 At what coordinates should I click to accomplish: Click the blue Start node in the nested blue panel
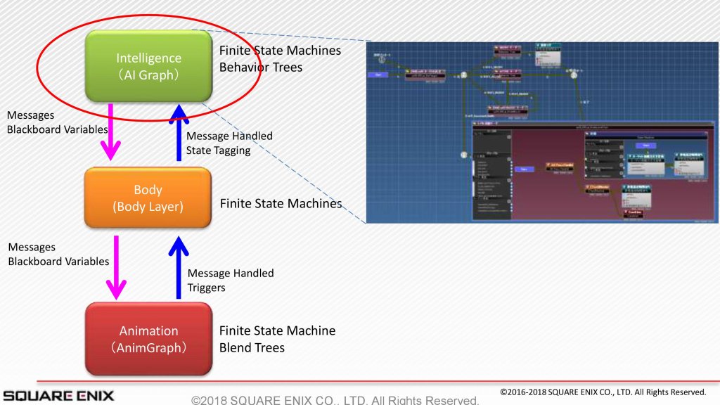[645, 146]
